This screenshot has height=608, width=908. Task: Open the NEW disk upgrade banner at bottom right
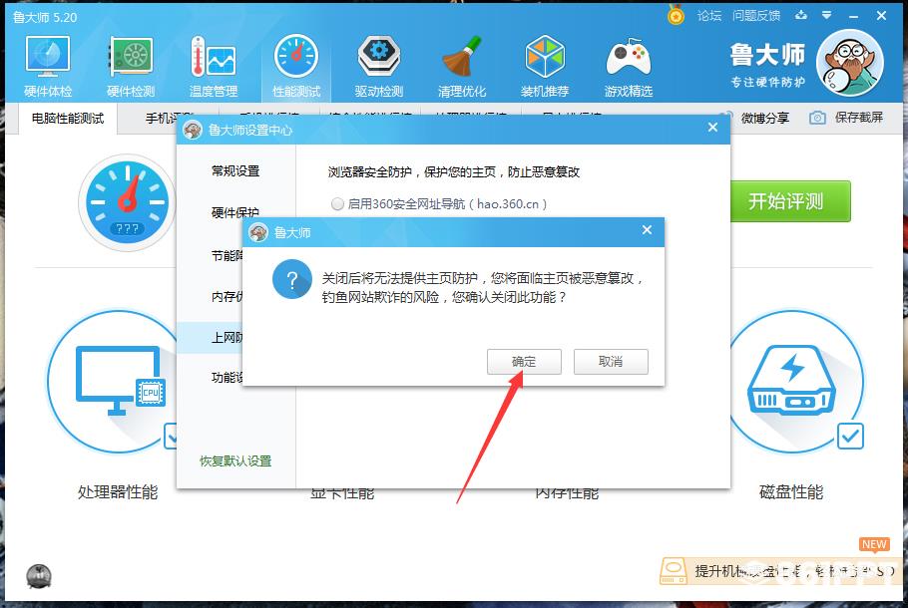pos(780,571)
